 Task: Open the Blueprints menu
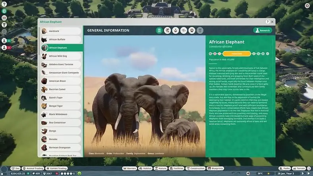click(x=215, y=168)
